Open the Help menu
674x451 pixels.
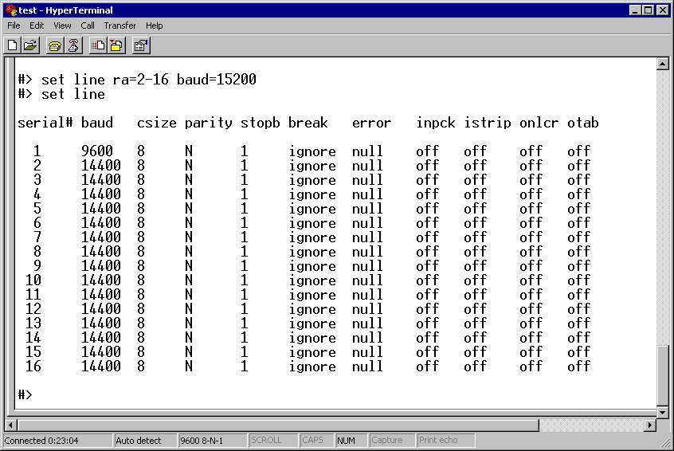coord(155,25)
